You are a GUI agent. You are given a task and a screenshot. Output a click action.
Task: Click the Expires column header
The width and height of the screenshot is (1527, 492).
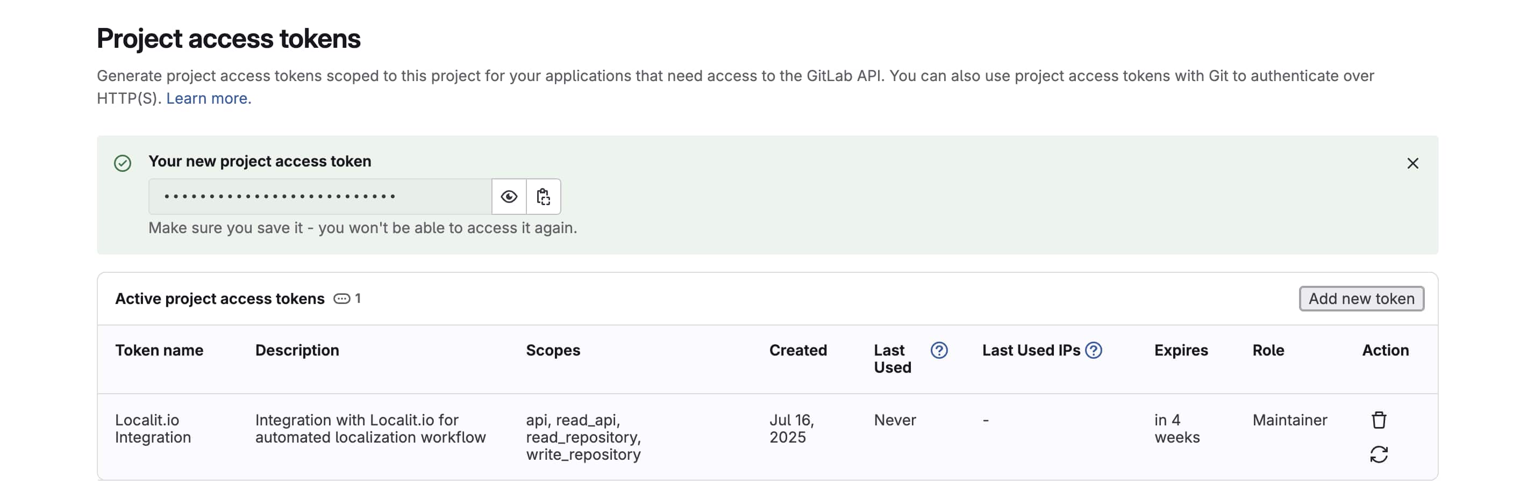(1181, 351)
